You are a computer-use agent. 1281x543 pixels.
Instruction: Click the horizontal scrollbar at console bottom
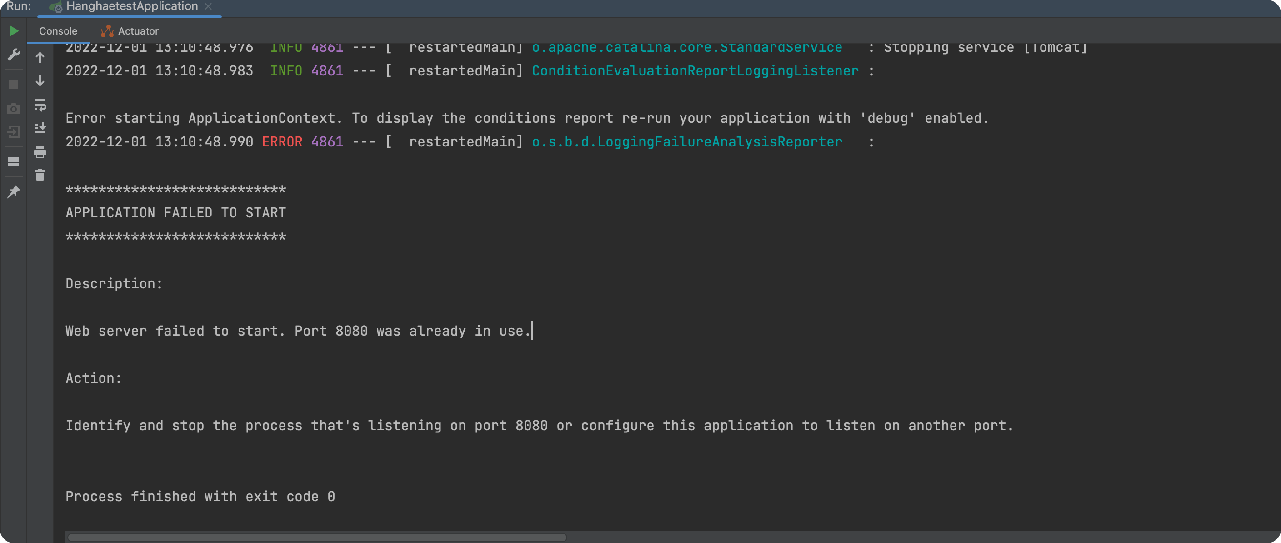point(317,538)
